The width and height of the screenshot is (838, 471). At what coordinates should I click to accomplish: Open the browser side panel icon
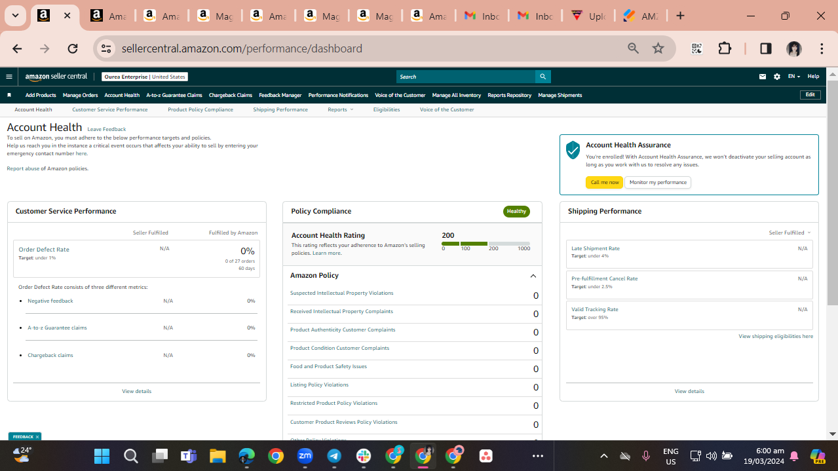(x=765, y=48)
